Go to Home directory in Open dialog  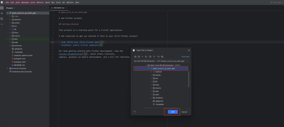(135, 57)
